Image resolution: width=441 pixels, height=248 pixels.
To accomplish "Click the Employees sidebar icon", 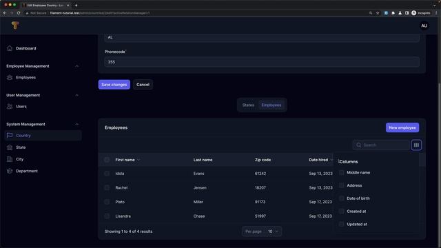I will 10,77.
